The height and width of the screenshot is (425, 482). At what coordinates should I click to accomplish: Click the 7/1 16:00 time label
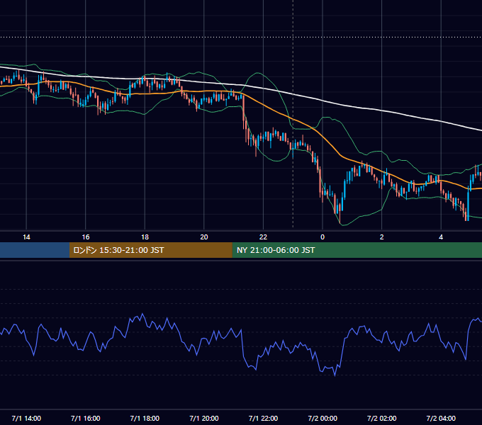click(x=86, y=418)
